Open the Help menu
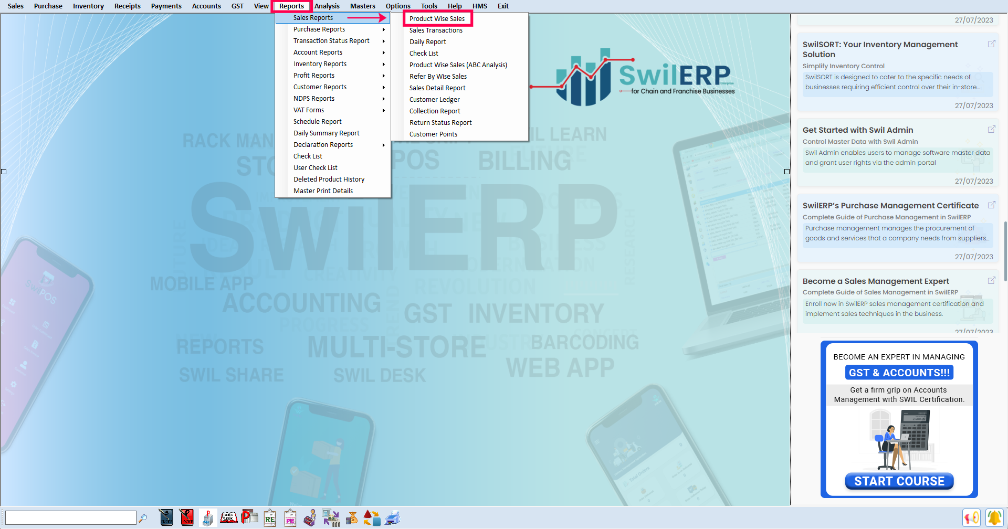This screenshot has height=529, width=1008. (x=455, y=6)
